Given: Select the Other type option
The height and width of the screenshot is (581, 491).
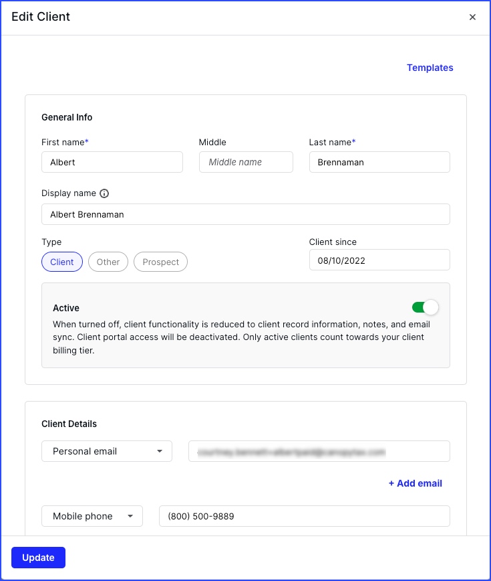Looking at the screenshot, I should tap(108, 262).
